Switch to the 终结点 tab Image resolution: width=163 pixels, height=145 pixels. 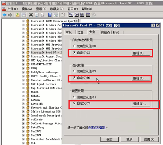tap(105, 32)
